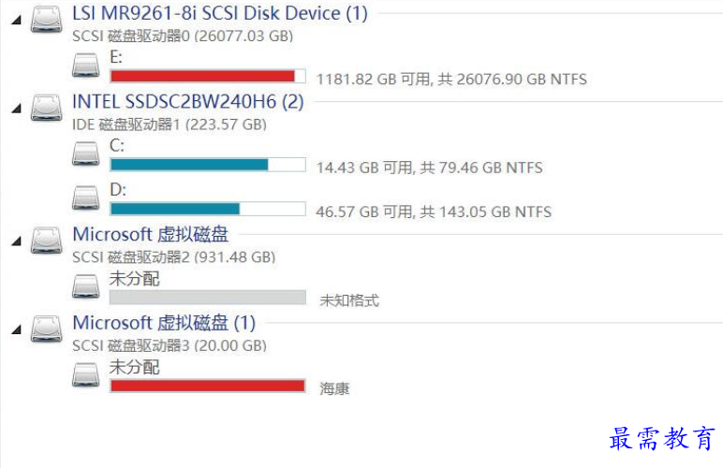
Task: Select the 未分配 partition icon under 20.00 GB disk
Action: (86, 374)
